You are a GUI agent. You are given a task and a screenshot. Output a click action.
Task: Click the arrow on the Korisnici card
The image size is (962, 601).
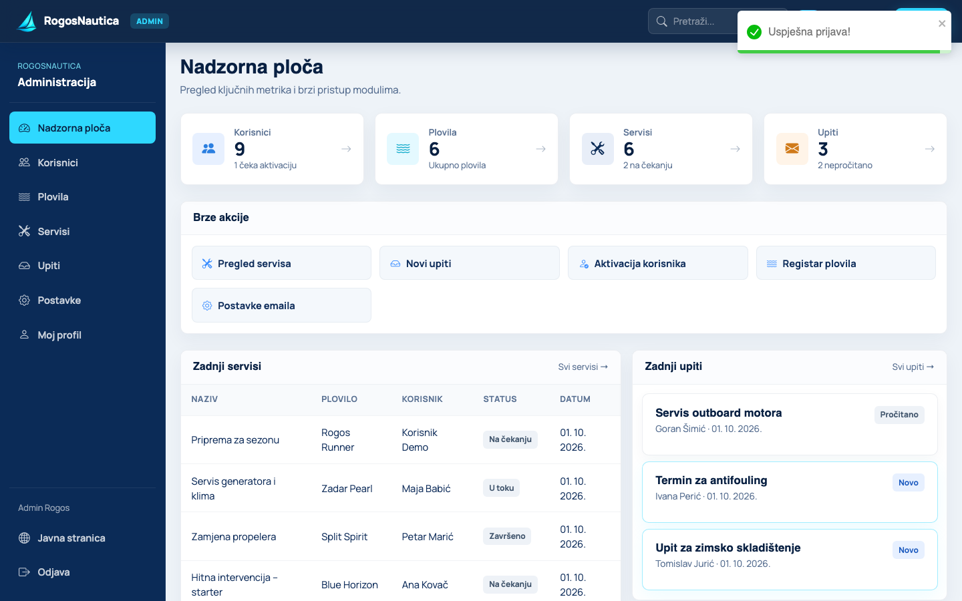(x=346, y=149)
